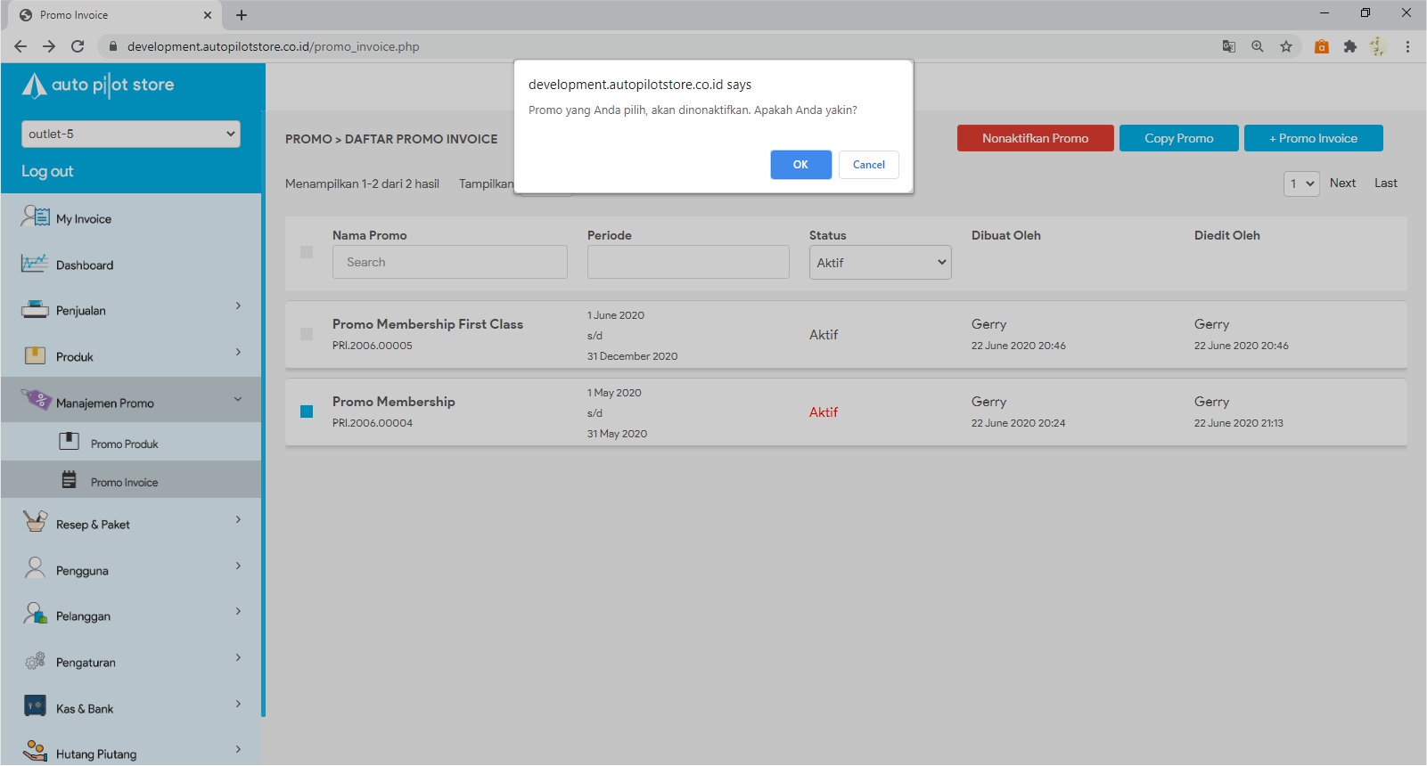This screenshot has height=766, width=1427.
Task: Check the Promo Membership First Class checkbox
Action: tap(307, 334)
